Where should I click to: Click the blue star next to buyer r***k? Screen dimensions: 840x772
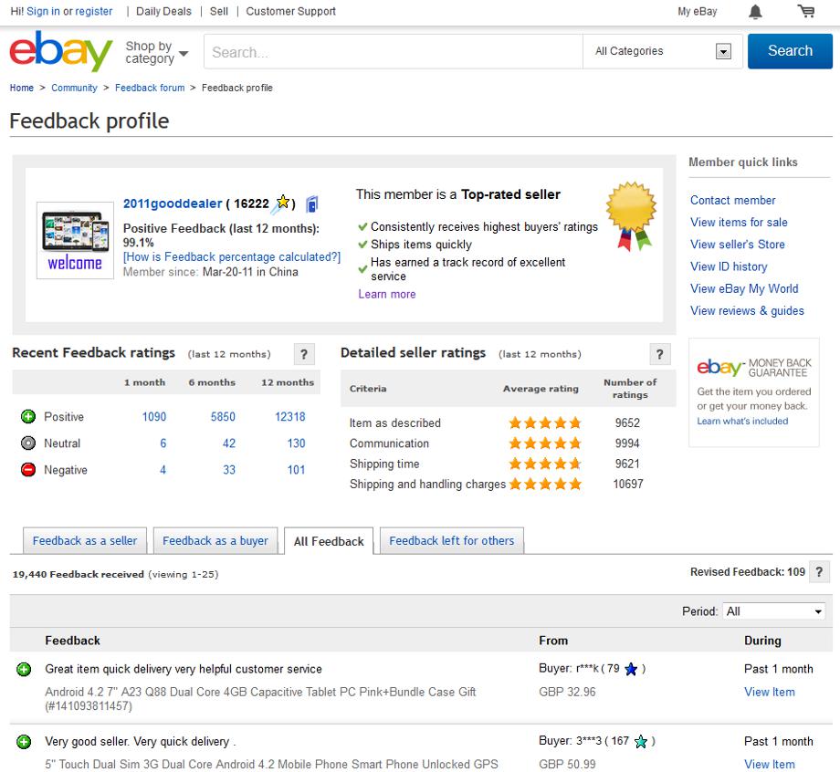click(x=631, y=669)
